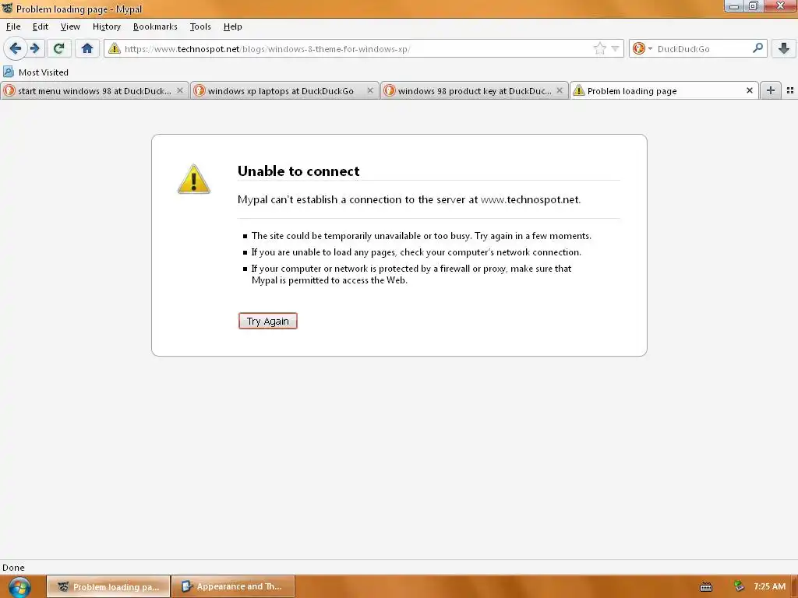The width and height of the screenshot is (798, 598).
Task: Click Mypal raccoon icon in title bar
Action: click(7, 8)
